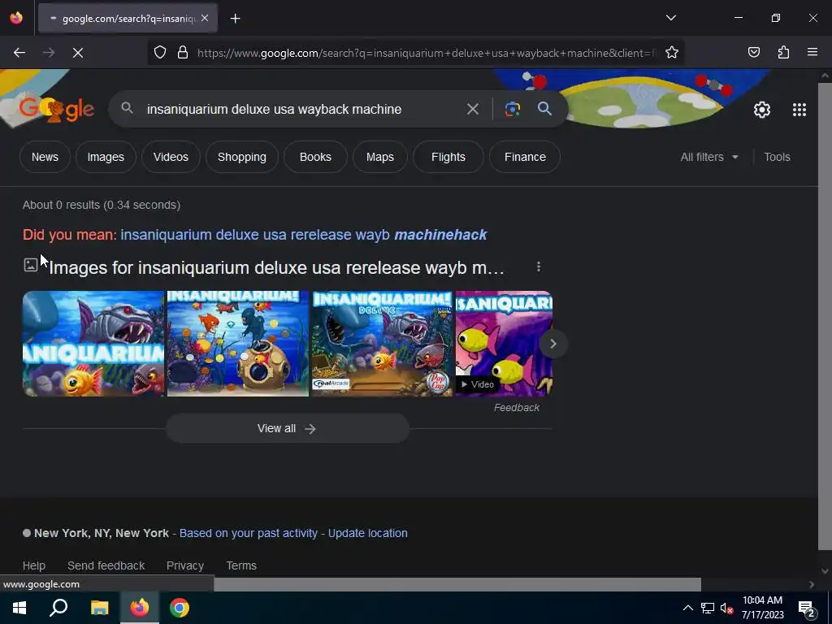Open the Google apps grid

799,110
